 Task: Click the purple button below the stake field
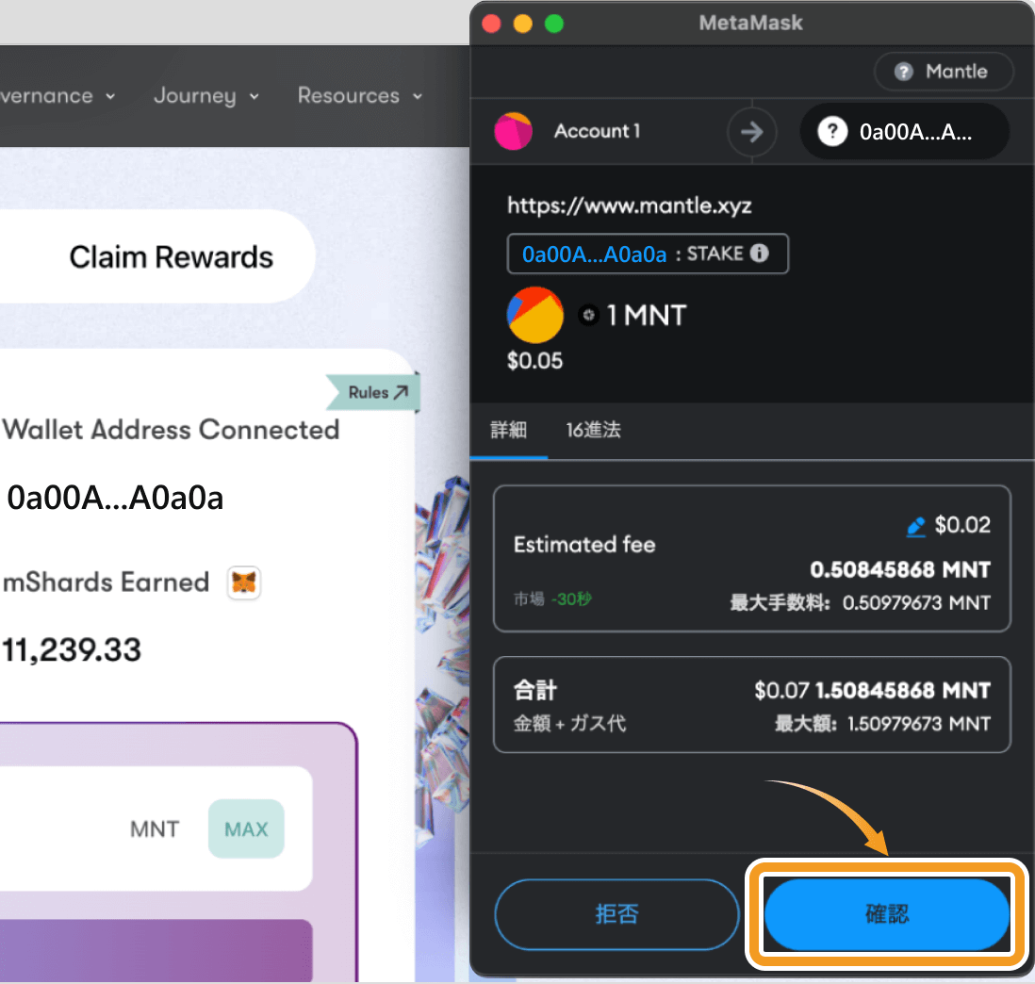point(156,950)
